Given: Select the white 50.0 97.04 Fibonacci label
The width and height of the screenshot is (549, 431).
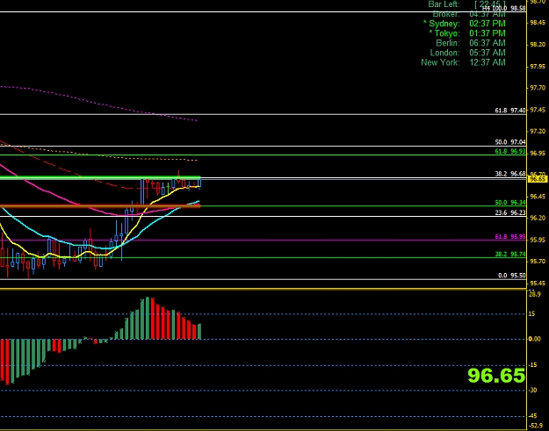Looking at the screenshot, I should pos(510,142).
